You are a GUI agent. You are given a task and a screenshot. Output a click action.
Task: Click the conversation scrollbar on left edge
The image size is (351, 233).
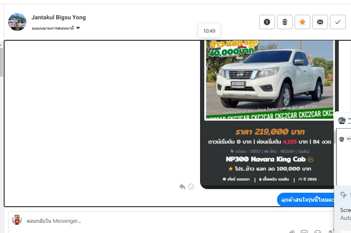[x=1, y=62]
